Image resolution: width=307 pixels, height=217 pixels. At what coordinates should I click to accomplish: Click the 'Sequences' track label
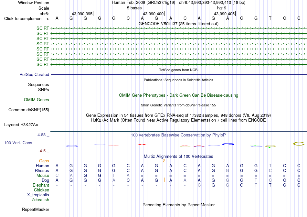[38, 85]
